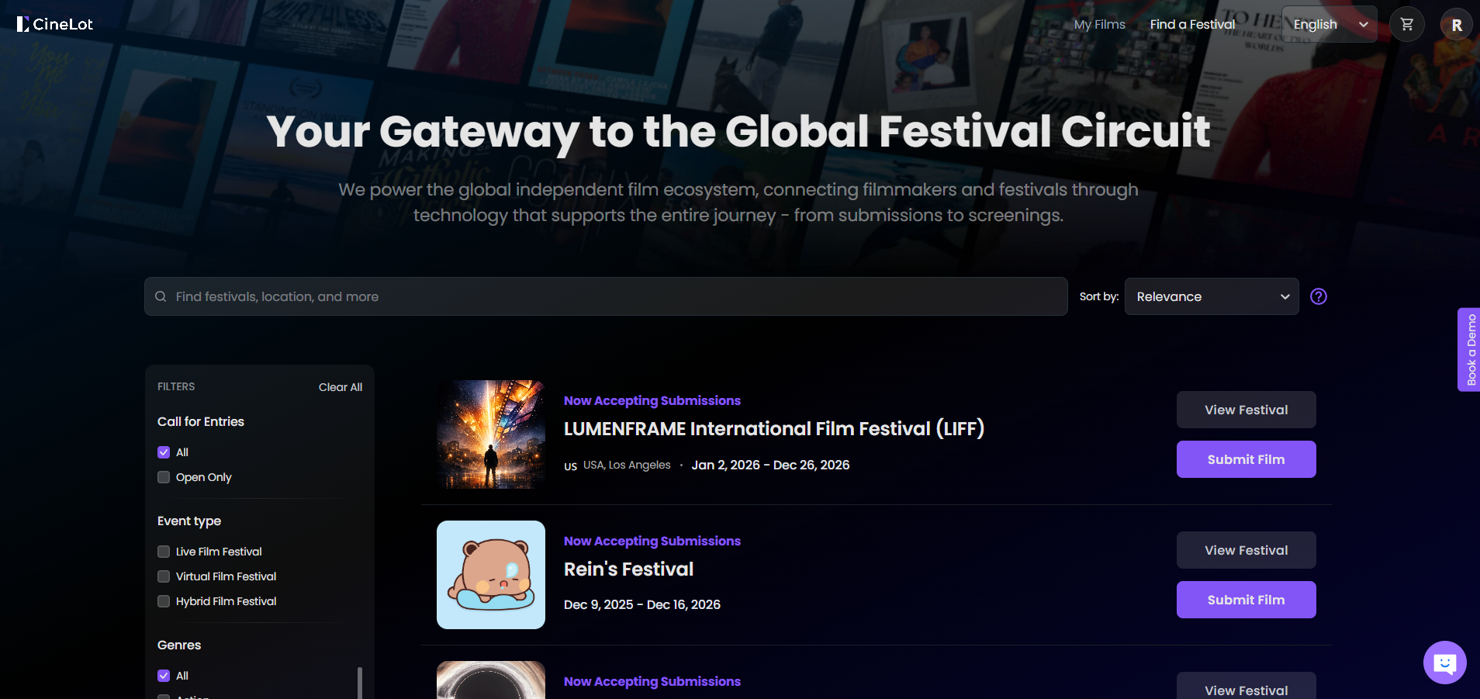
Task: Open the user profile avatar R
Action: (x=1456, y=25)
